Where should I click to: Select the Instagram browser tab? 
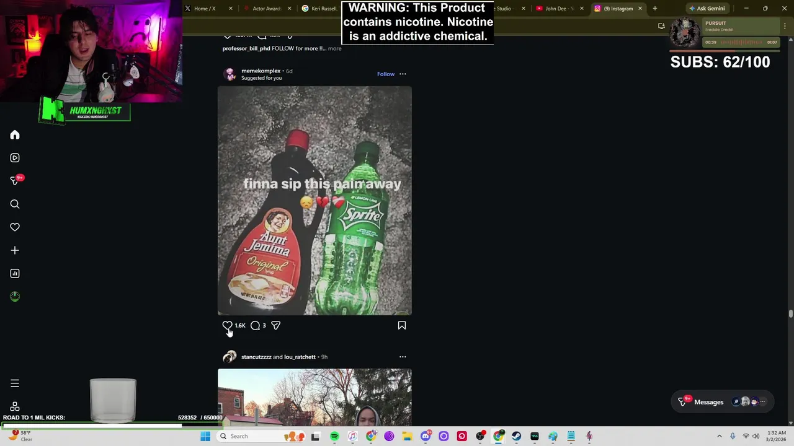[x=617, y=9]
